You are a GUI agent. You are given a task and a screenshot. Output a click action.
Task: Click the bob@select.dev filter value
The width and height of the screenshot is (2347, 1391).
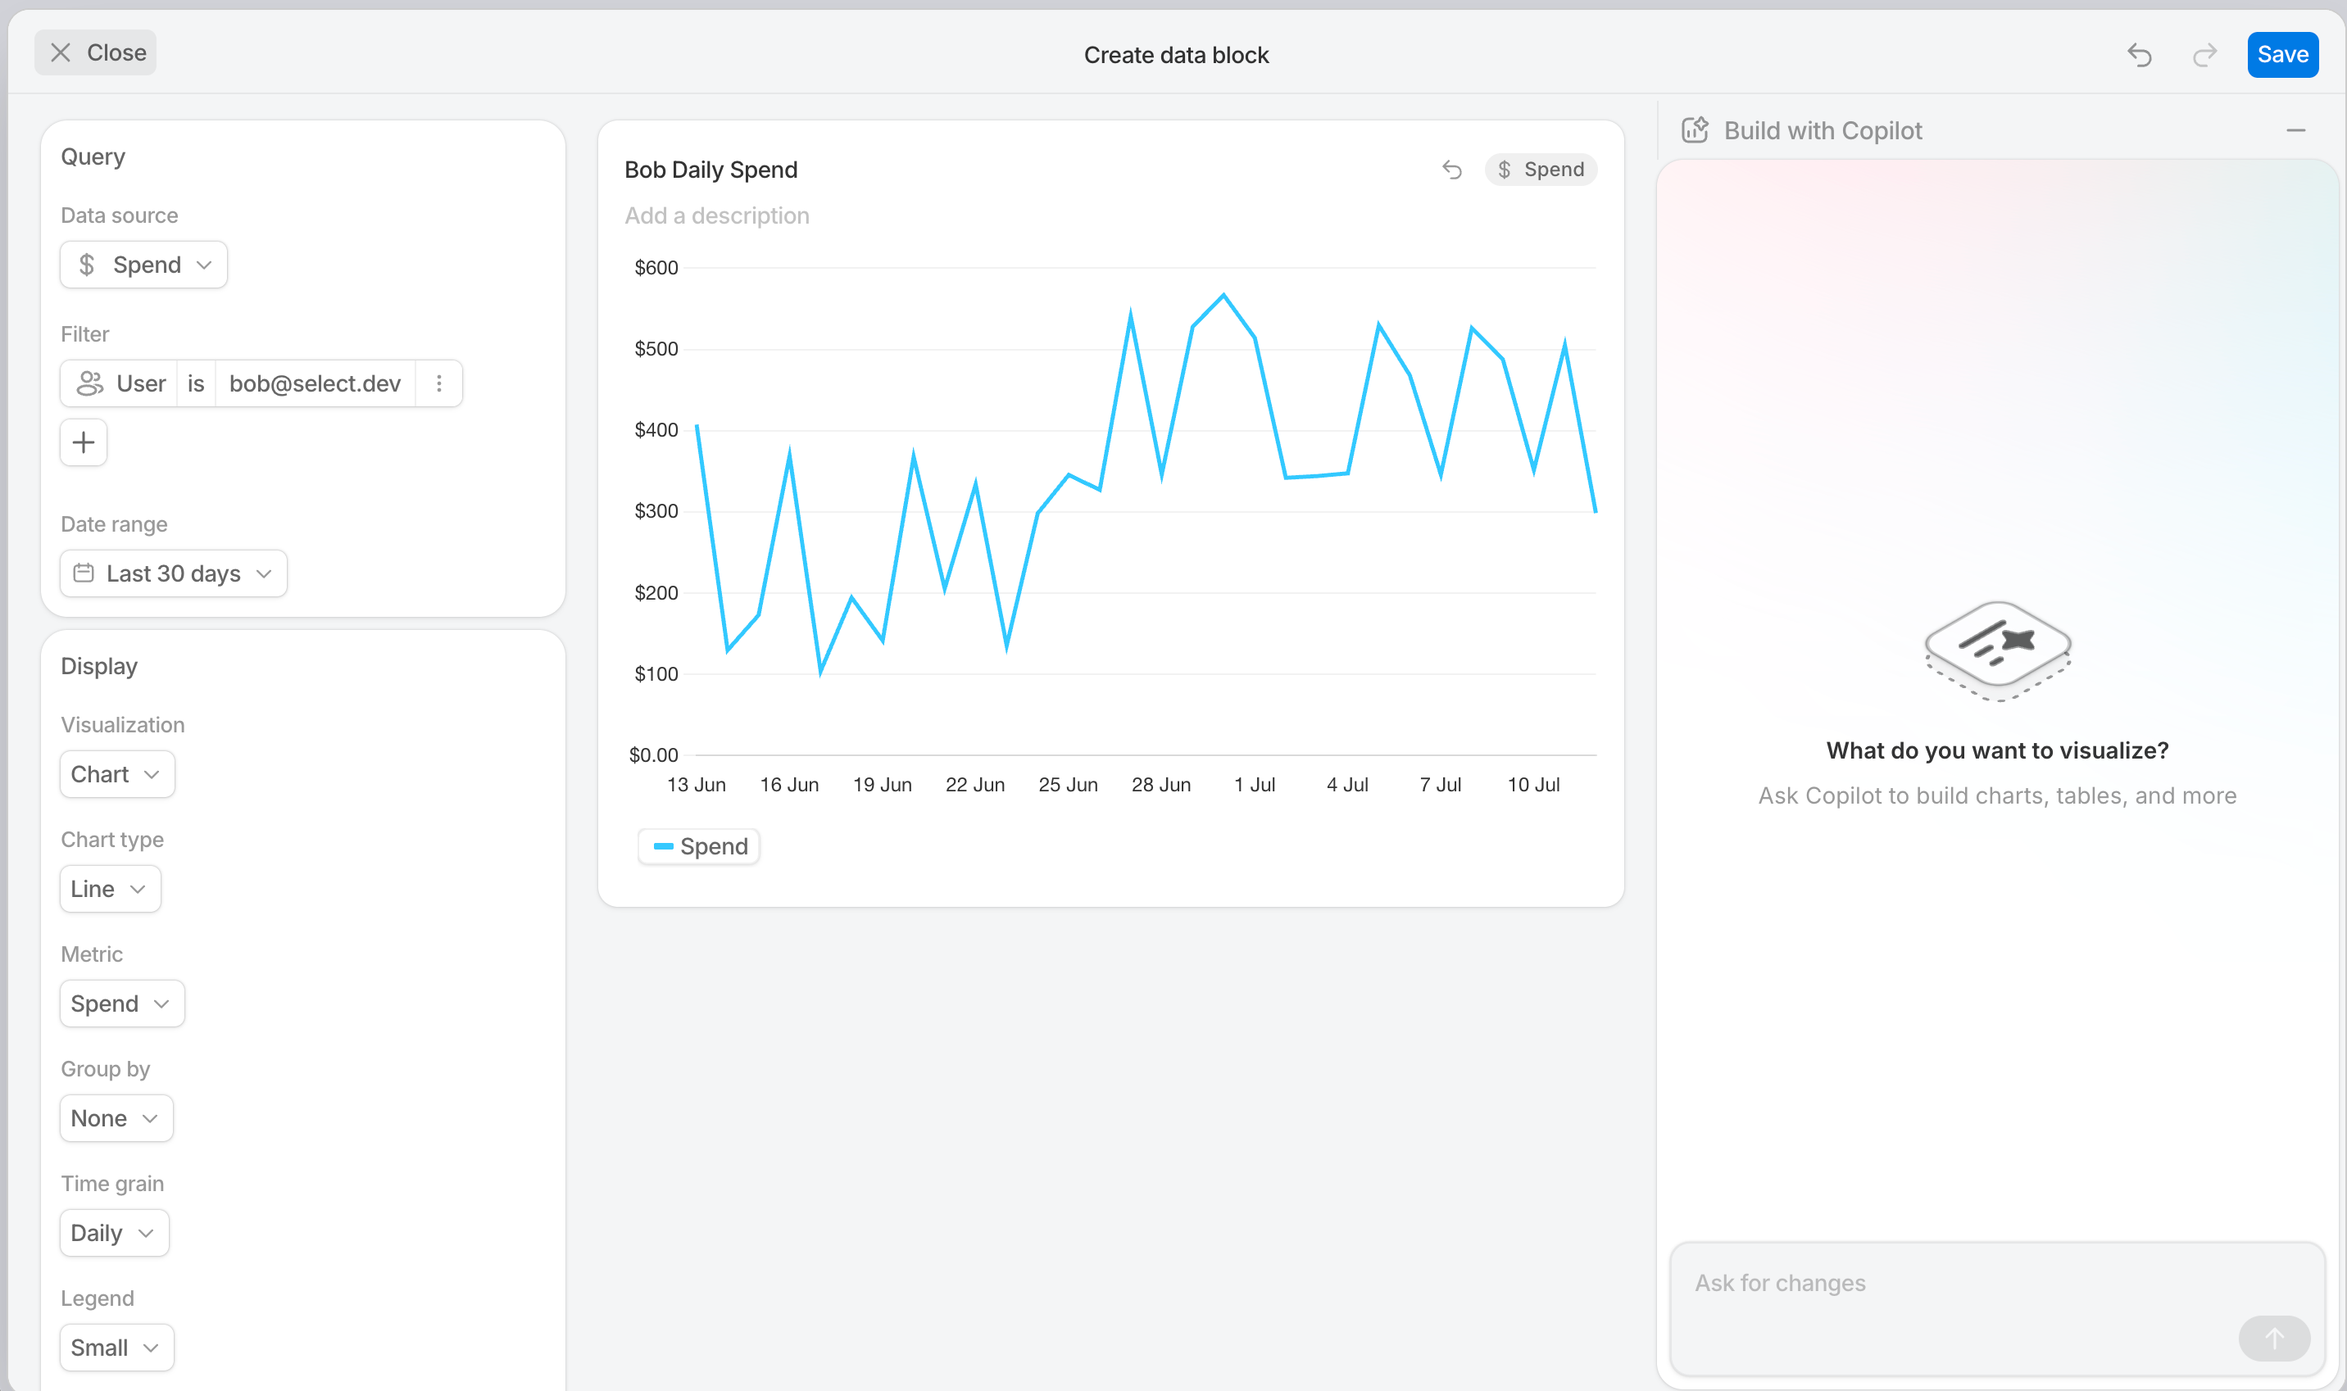tap(315, 383)
